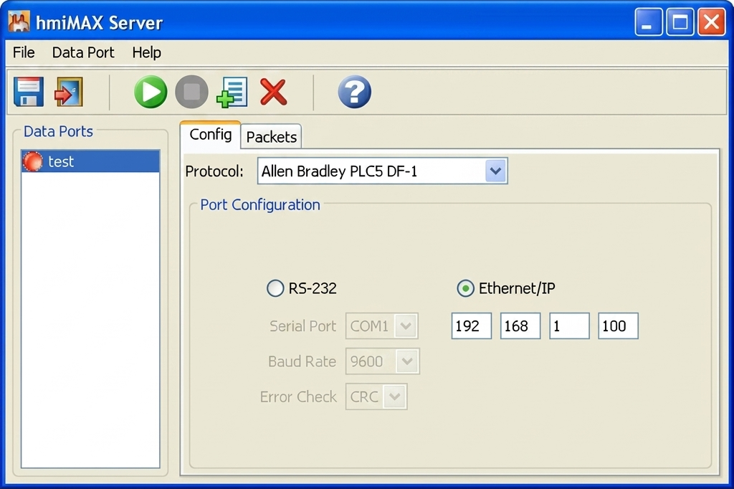This screenshot has height=489, width=734.
Task: Click the hmiMAX Server title bar app icon
Action: click(19, 22)
